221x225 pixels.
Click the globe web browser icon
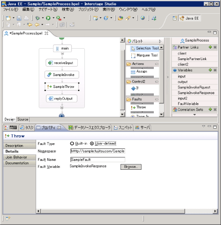pyautogui.click(x=142, y=18)
